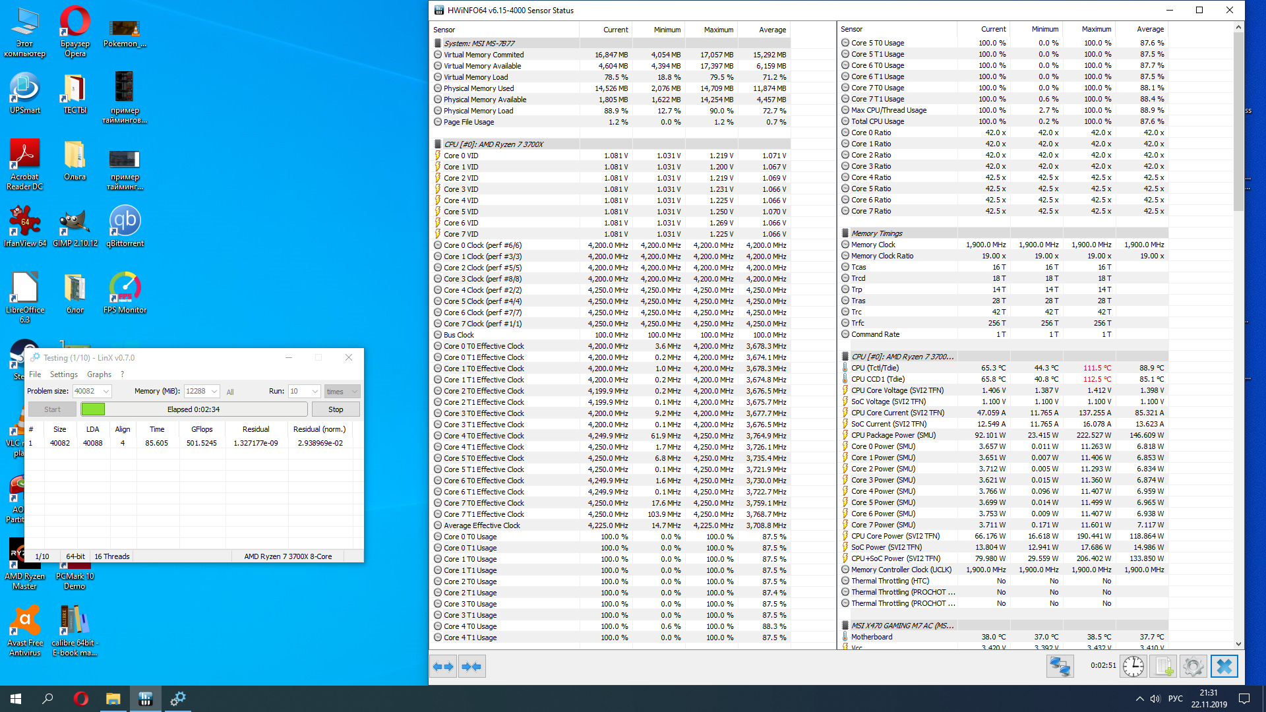Image resolution: width=1266 pixels, height=712 pixels.
Task: Click the Maximum column header in left panel
Action: (x=718, y=30)
